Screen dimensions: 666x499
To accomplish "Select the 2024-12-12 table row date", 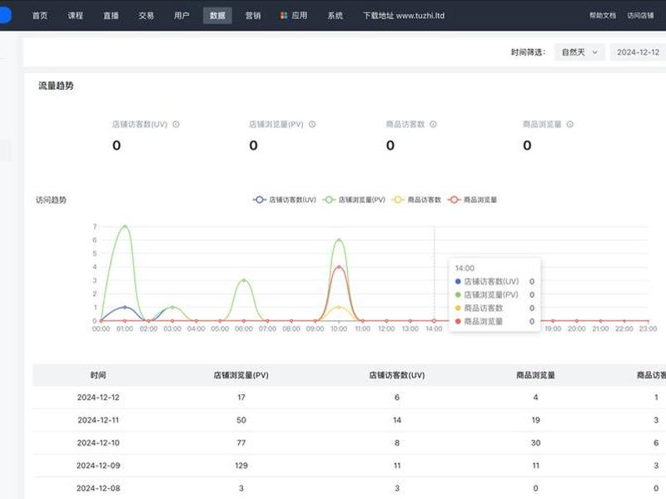I will tap(98, 398).
